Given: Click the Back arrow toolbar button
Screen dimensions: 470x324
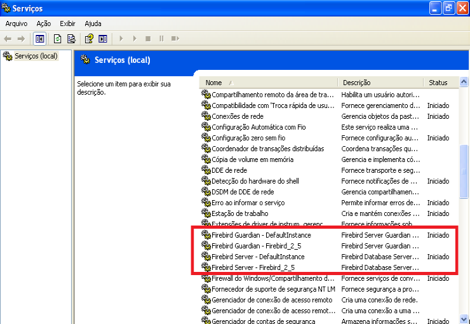Looking at the screenshot, I should click(x=8, y=39).
